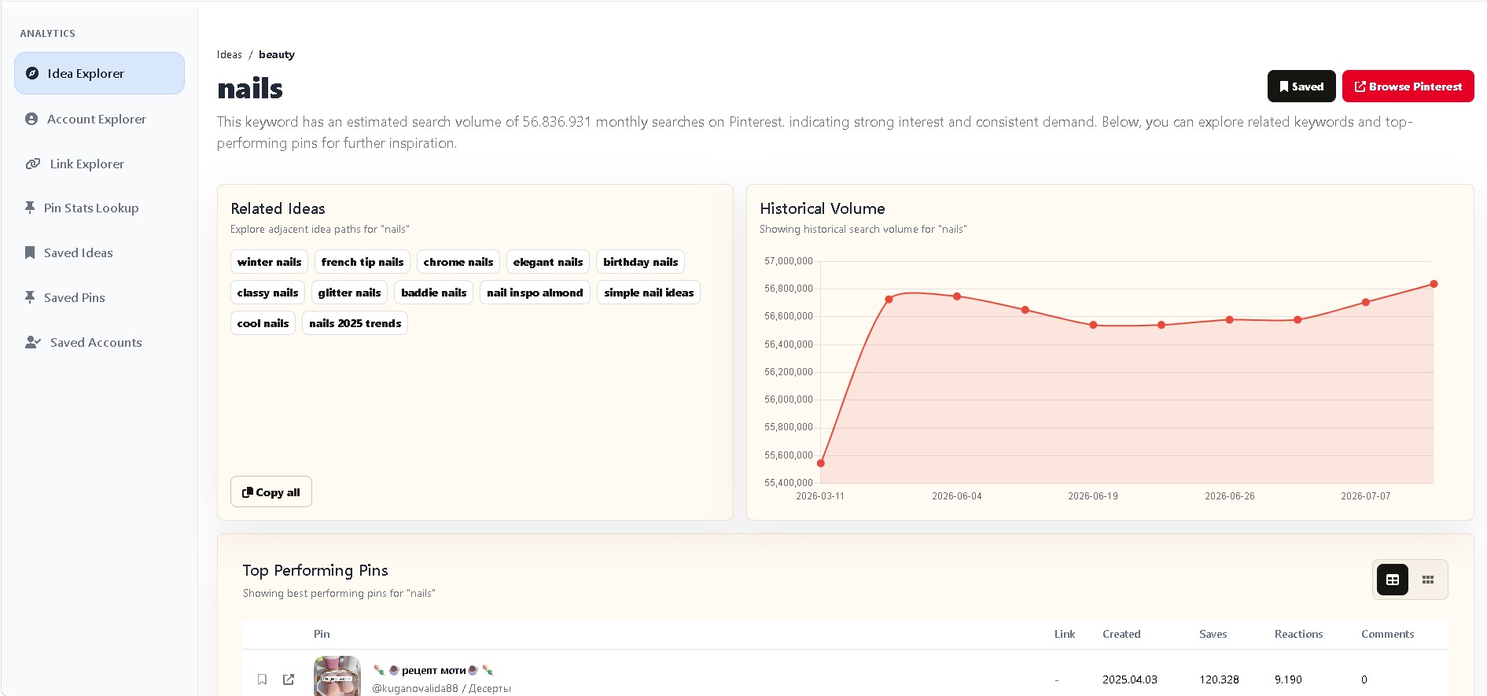Open Saved Ideas in the sidebar
The width and height of the screenshot is (1487, 696).
pyautogui.click(x=99, y=252)
